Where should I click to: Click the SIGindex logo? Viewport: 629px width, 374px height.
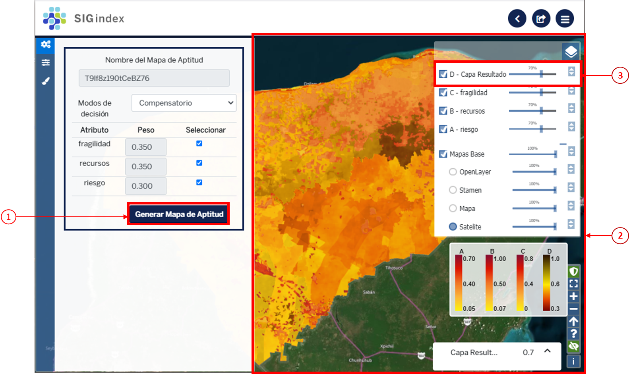84,18
